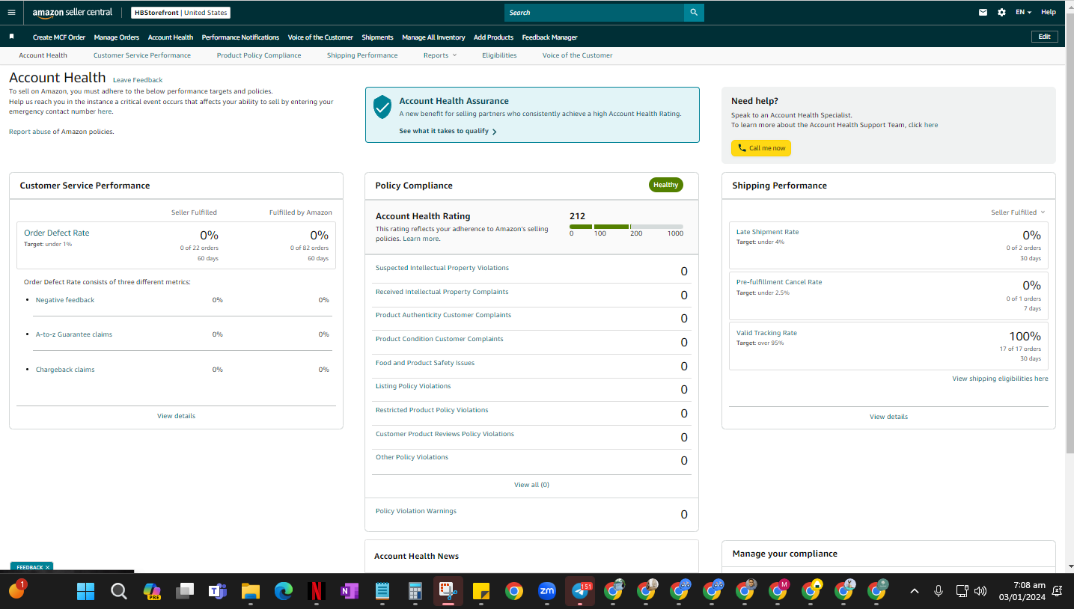Launch Microsoft Edge from the taskbar
This screenshot has height=609, width=1074.
tap(284, 591)
